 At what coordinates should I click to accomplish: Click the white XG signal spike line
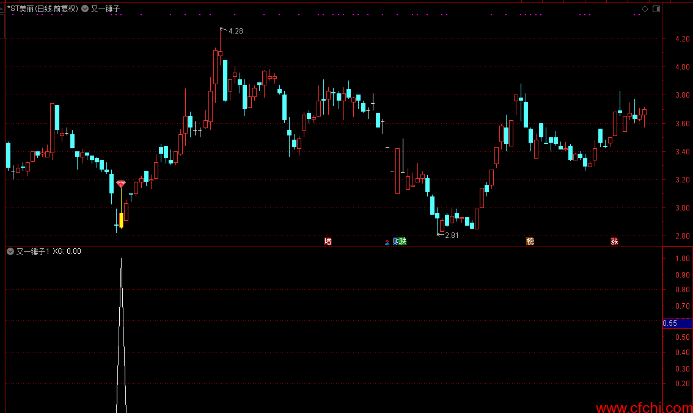[121, 336]
